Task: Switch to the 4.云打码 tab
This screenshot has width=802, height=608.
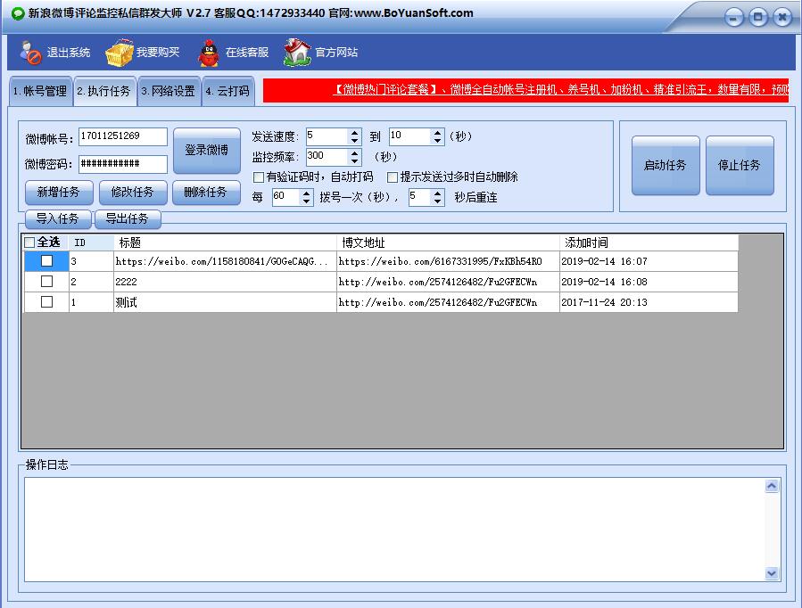Action: pos(228,92)
